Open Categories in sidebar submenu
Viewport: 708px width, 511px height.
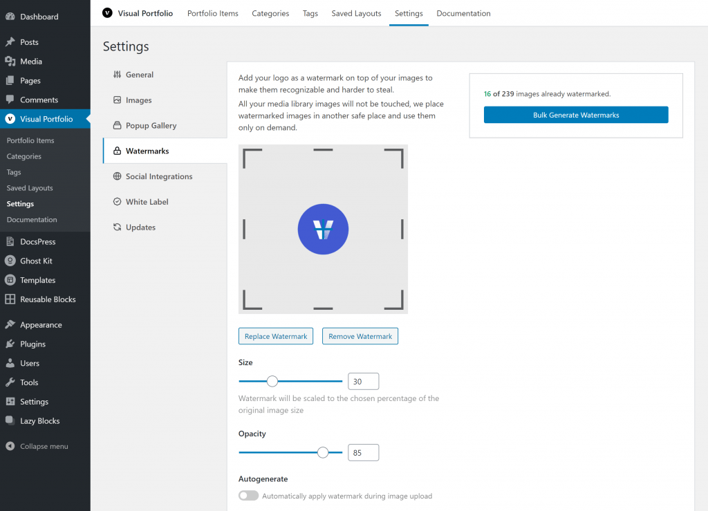(24, 156)
